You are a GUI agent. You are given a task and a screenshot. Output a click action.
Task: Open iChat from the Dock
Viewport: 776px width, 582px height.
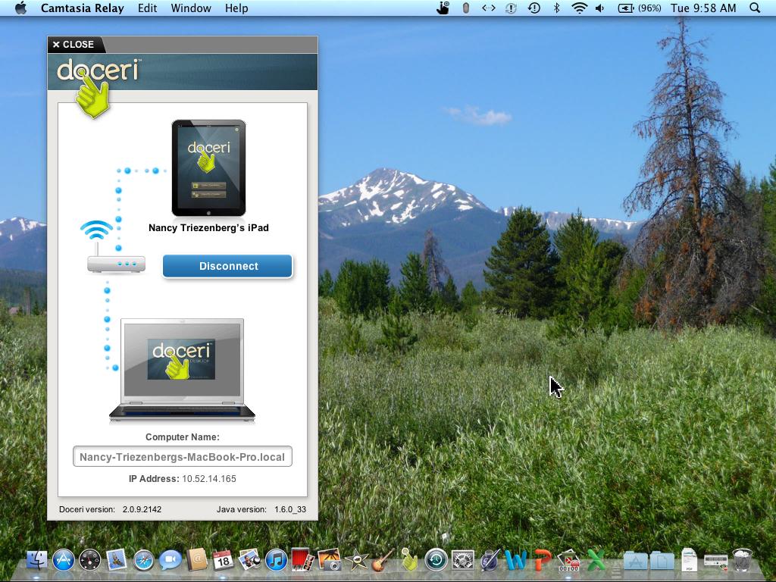pos(171,560)
